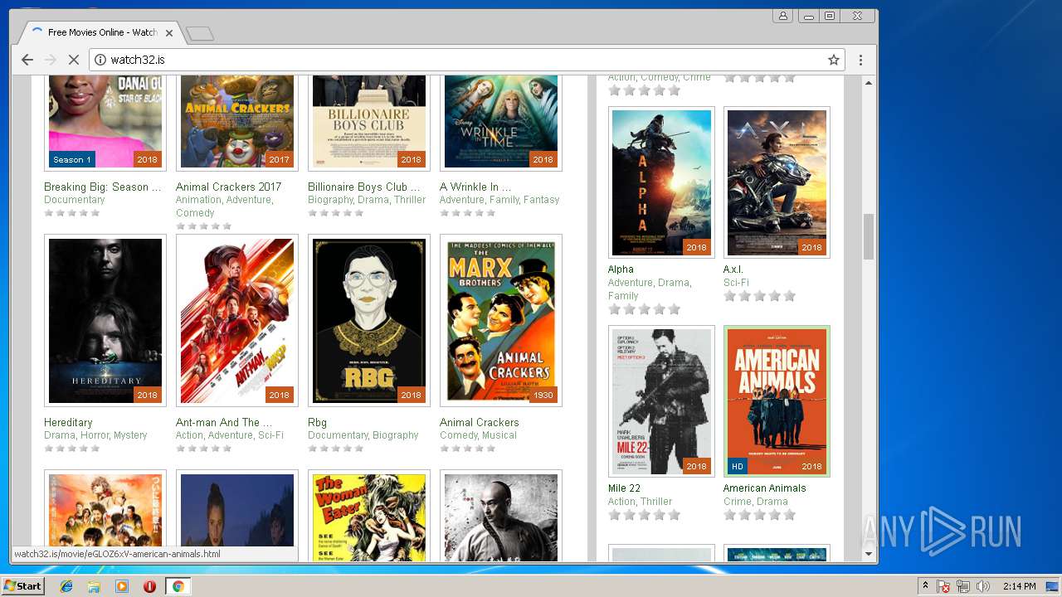Rate Mile 22 using its star rating
The width and height of the screenshot is (1062, 597).
tap(644, 515)
